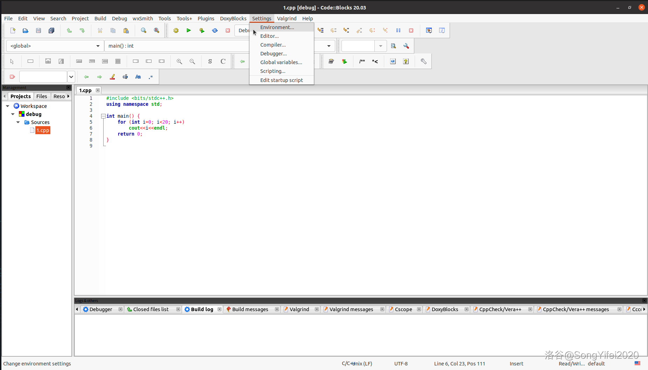Image resolution: width=648 pixels, height=370 pixels.
Task: Run the program with green play icon
Action: 189,30
